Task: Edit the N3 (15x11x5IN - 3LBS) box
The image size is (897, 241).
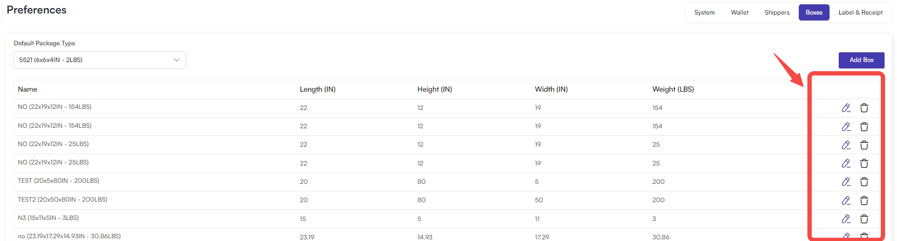Action: coord(846,218)
